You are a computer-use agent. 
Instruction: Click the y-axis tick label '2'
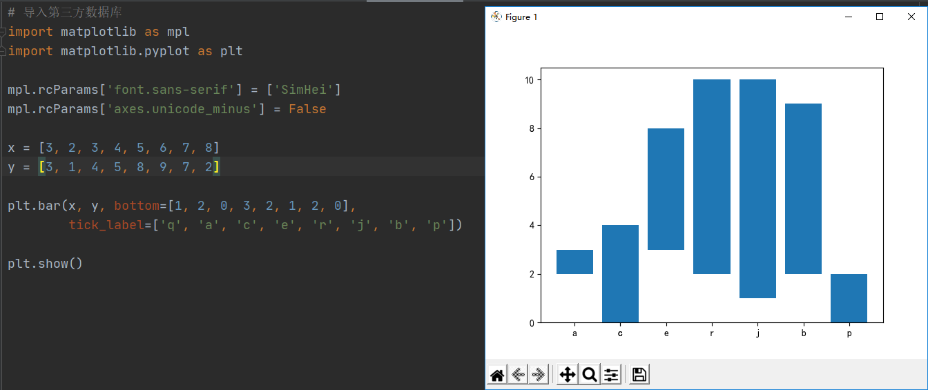[532, 274]
